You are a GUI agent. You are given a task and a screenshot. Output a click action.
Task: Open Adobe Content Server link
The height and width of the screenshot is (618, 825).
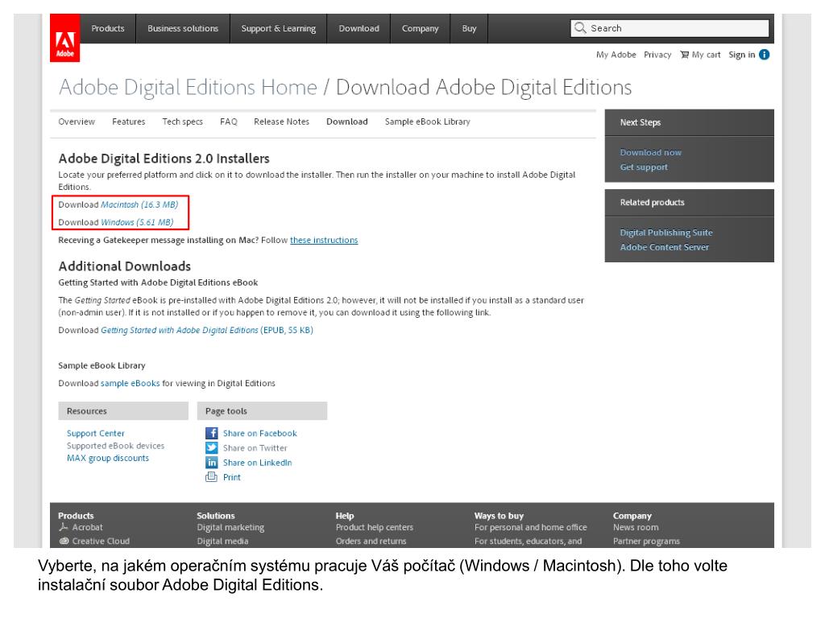664,247
